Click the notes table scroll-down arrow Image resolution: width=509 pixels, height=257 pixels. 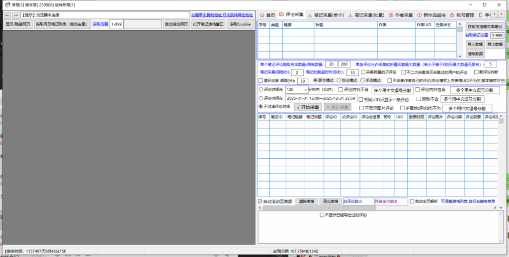(460, 56)
